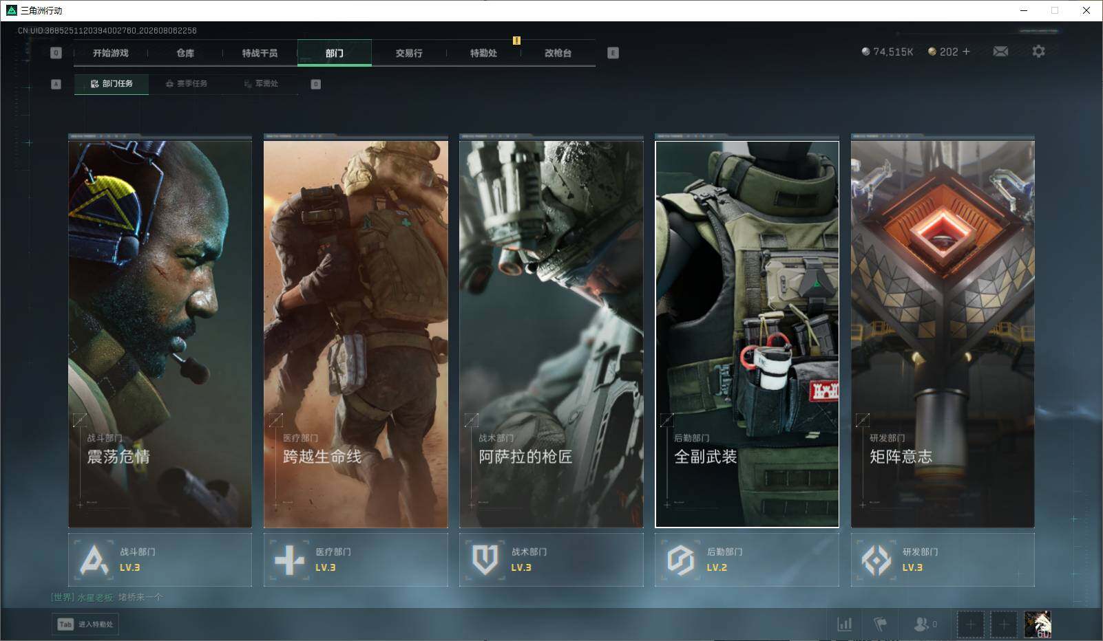Click the D key sub-tab icon
The width and height of the screenshot is (1103, 641).
[x=316, y=84]
